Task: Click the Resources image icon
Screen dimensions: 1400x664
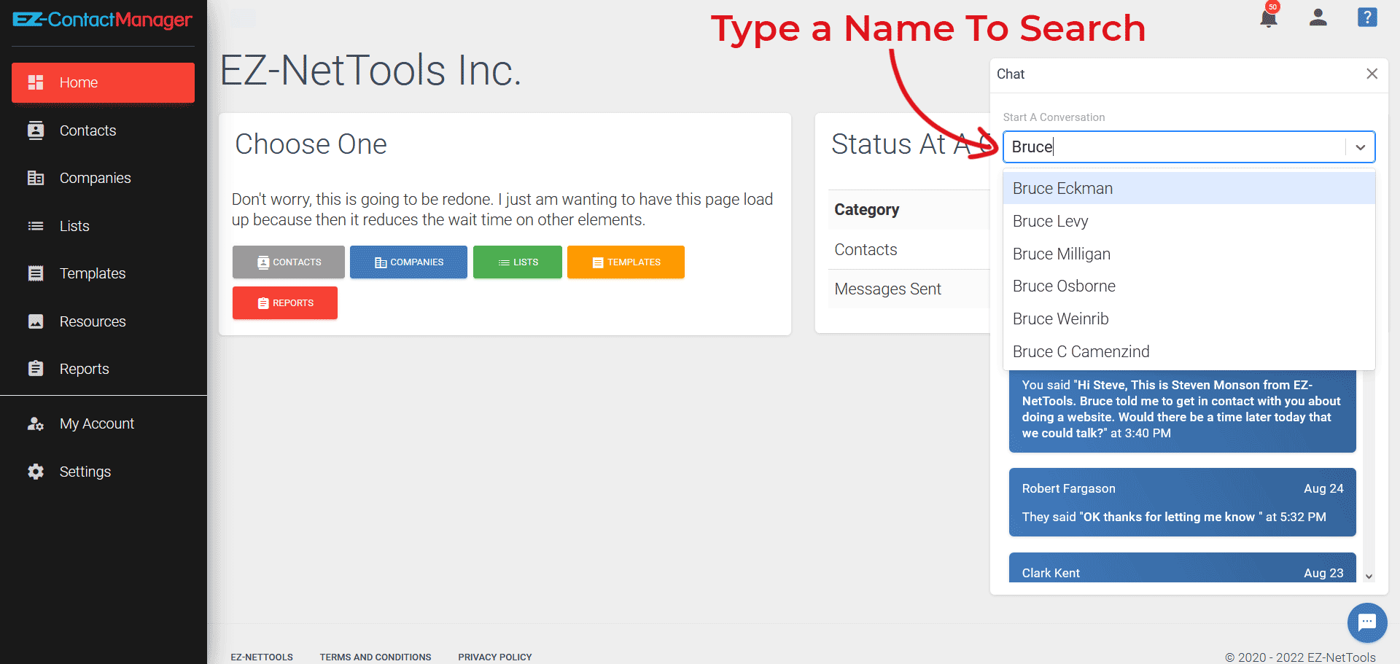Action: pyautogui.click(x=36, y=321)
